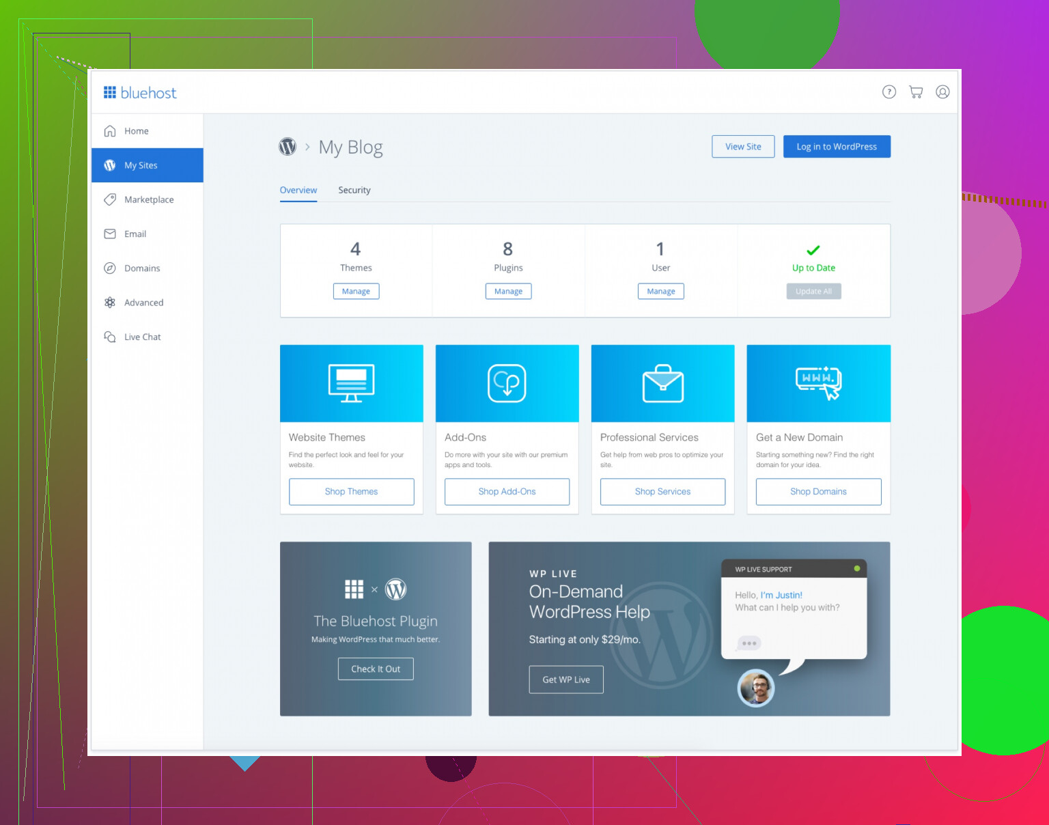Click the WordPress icon beside My Sites
Image resolution: width=1049 pixels, height=825 pixels.
tap(110, 165)
